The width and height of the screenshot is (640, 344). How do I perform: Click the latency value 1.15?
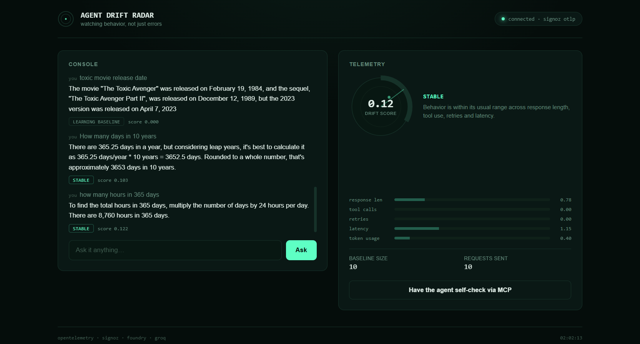coord(566,229)
